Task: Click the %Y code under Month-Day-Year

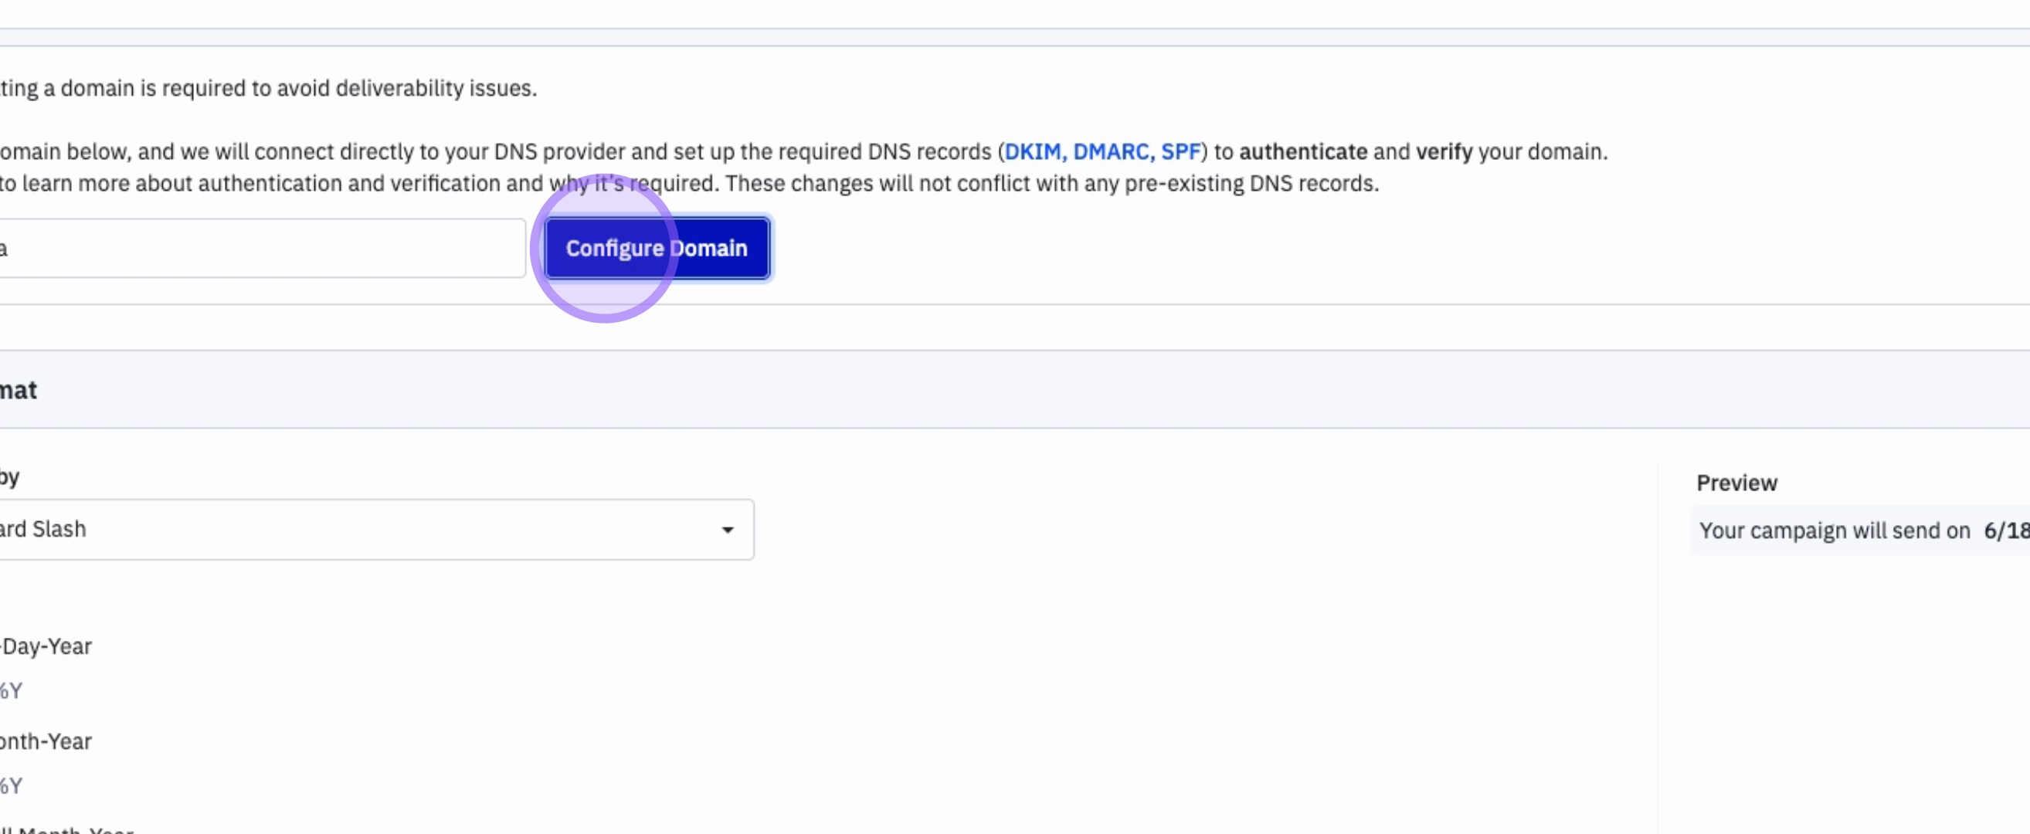Action: pyautogui.click(x=11, y=690)
